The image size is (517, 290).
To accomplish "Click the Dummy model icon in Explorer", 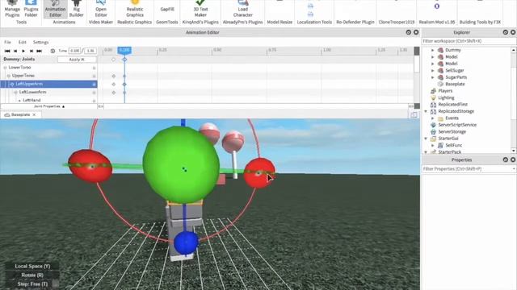I will click(440, 50).
